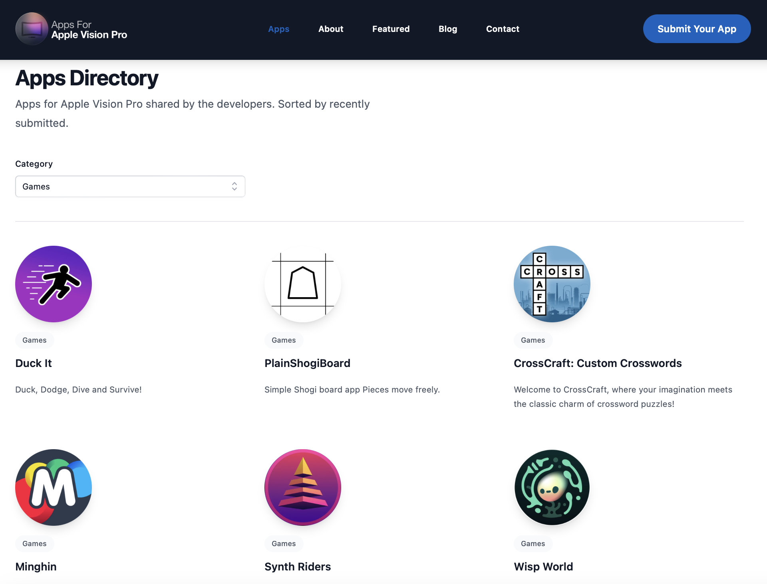Open the Wisp World app icon
The image size is (767, 584).
[x=552, y=487]
